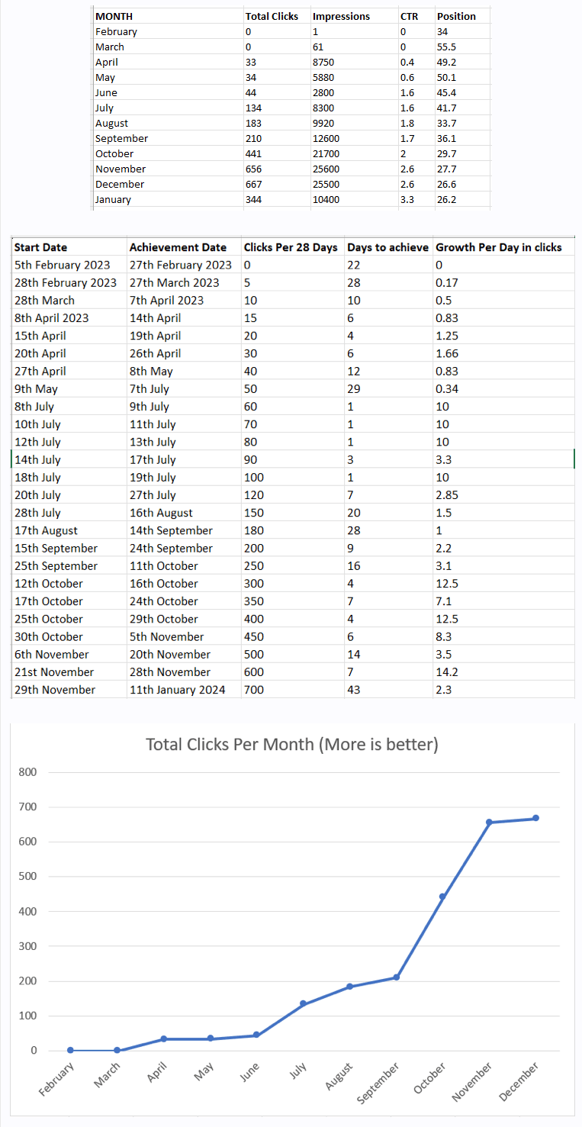This screenshot has height=1127, width=582.
Task: Click the chart title Total Clicks Per Month
Action: point(291,744)
